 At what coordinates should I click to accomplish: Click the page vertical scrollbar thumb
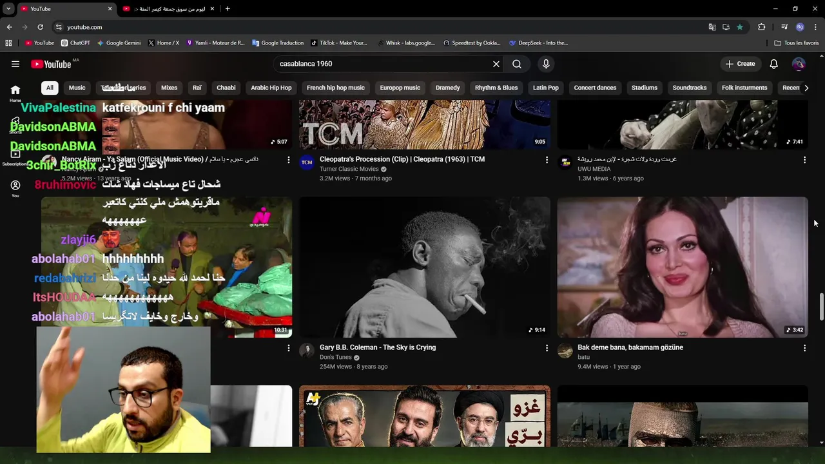point(821,306)
